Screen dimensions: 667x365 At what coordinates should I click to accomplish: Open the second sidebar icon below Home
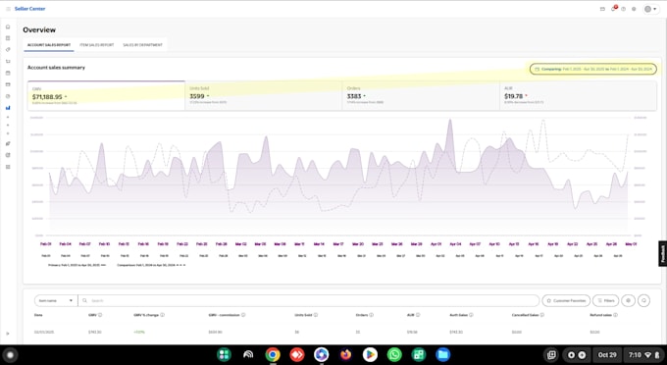(x=8, y=38)
